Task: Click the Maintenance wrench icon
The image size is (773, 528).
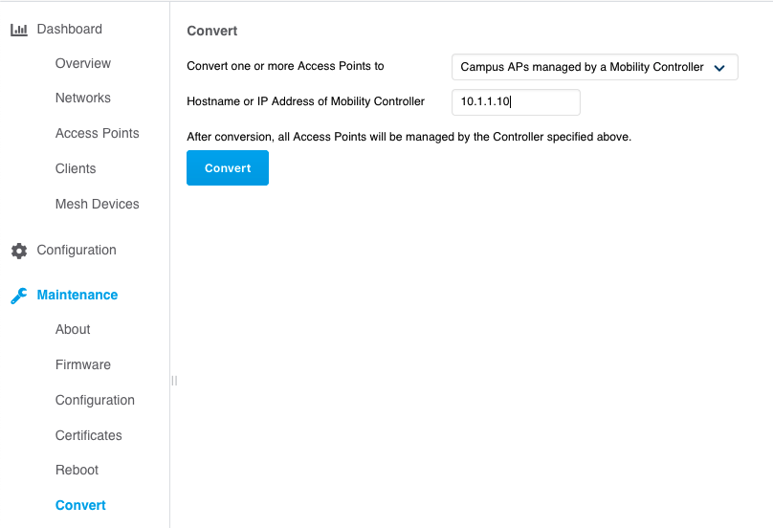Action: (18, 296)
